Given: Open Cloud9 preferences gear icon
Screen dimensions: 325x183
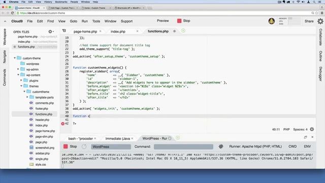Looking at the screenshot, I should coord(320,21).
